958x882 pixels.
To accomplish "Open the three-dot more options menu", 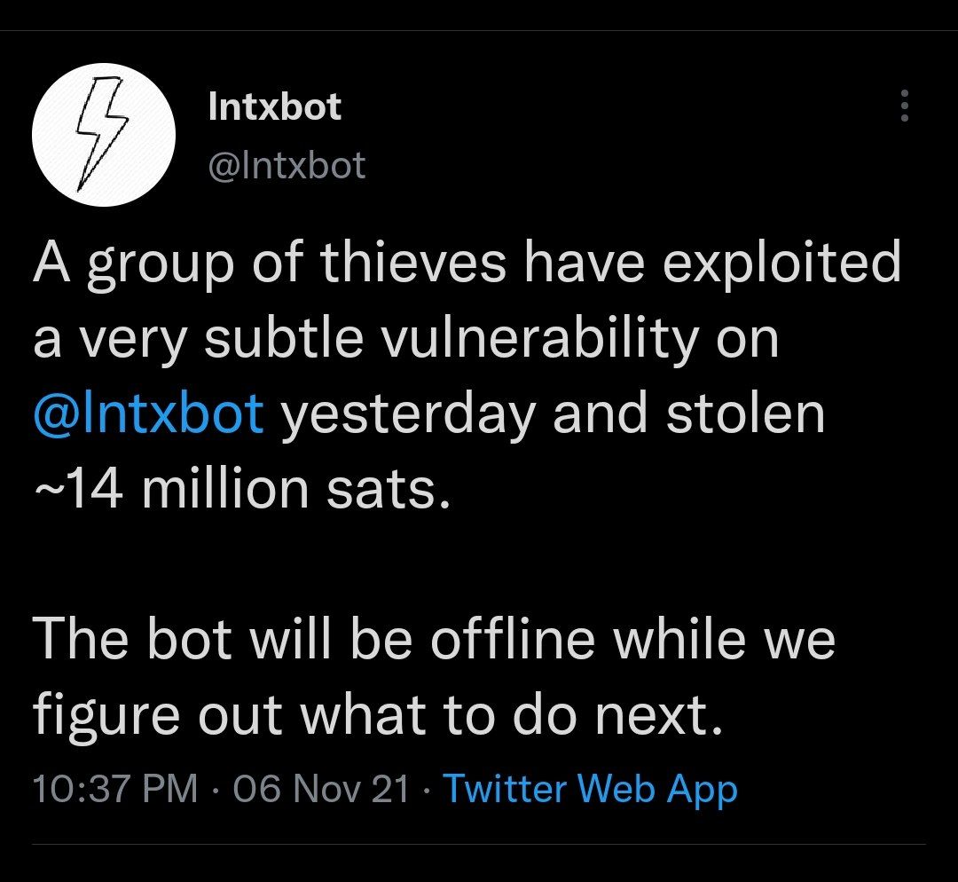I will [905, 106].
